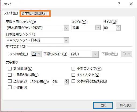
Task: Toggle the 上付き checkbox
Action: [10, 81]
